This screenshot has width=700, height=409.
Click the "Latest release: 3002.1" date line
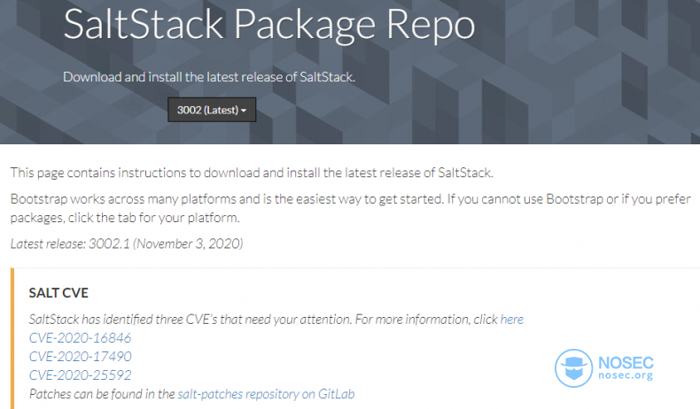(127, 243)
